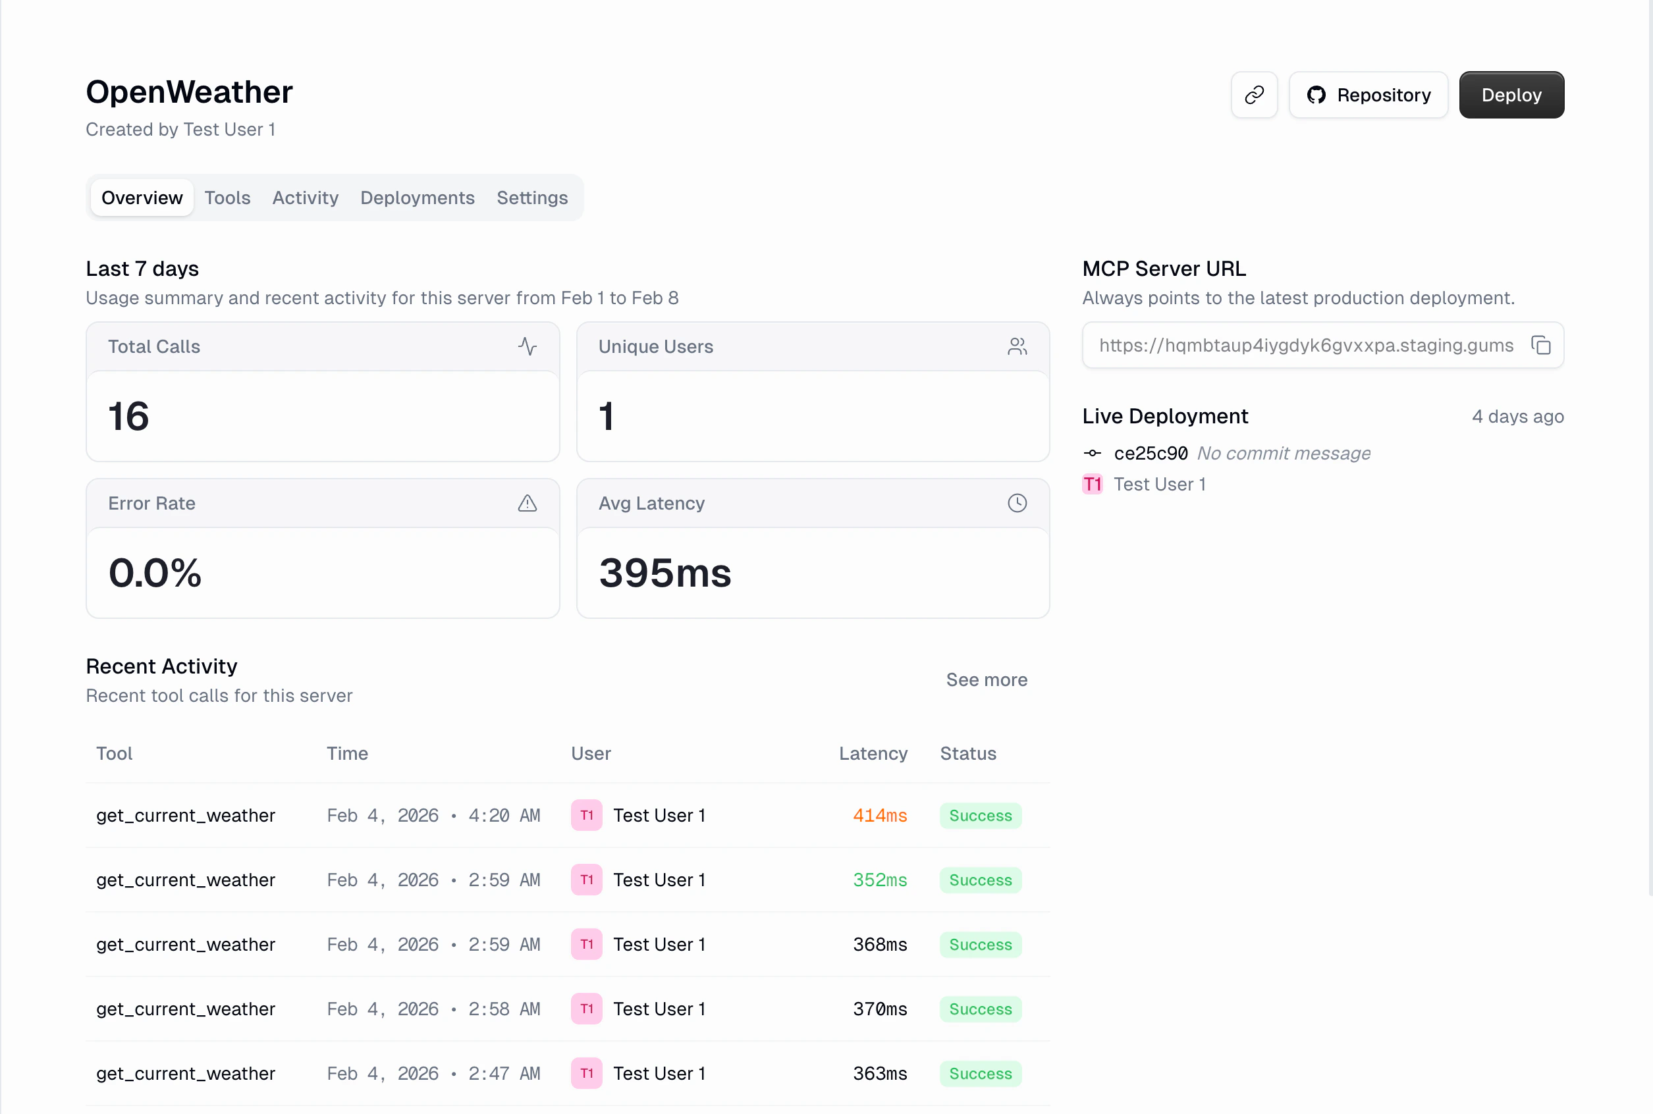
Task: Click Success badge on 2:47 AM row
Action: [x=980, y=1073]
